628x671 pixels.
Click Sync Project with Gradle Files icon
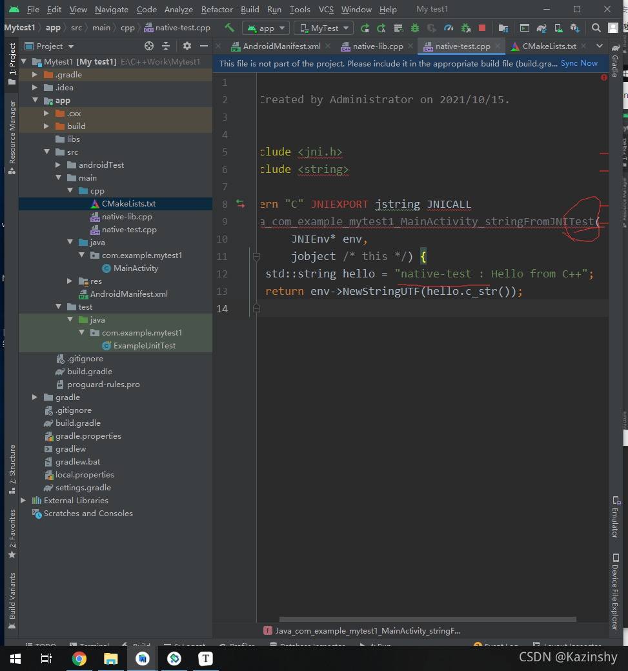click(x=542, y=28)
